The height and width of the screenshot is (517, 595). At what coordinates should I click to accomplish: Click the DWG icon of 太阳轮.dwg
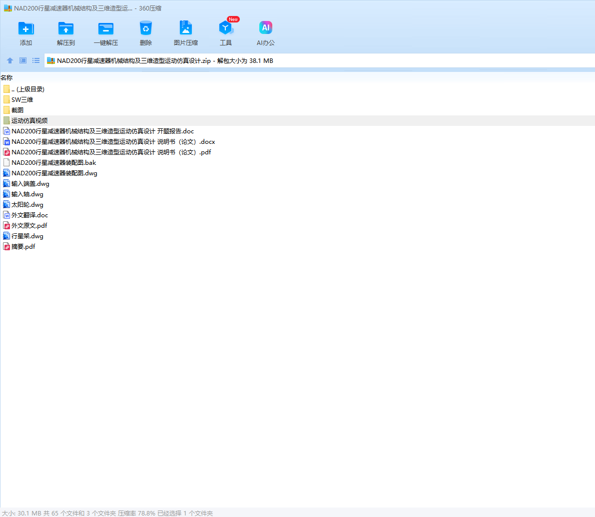coord(6,204)
